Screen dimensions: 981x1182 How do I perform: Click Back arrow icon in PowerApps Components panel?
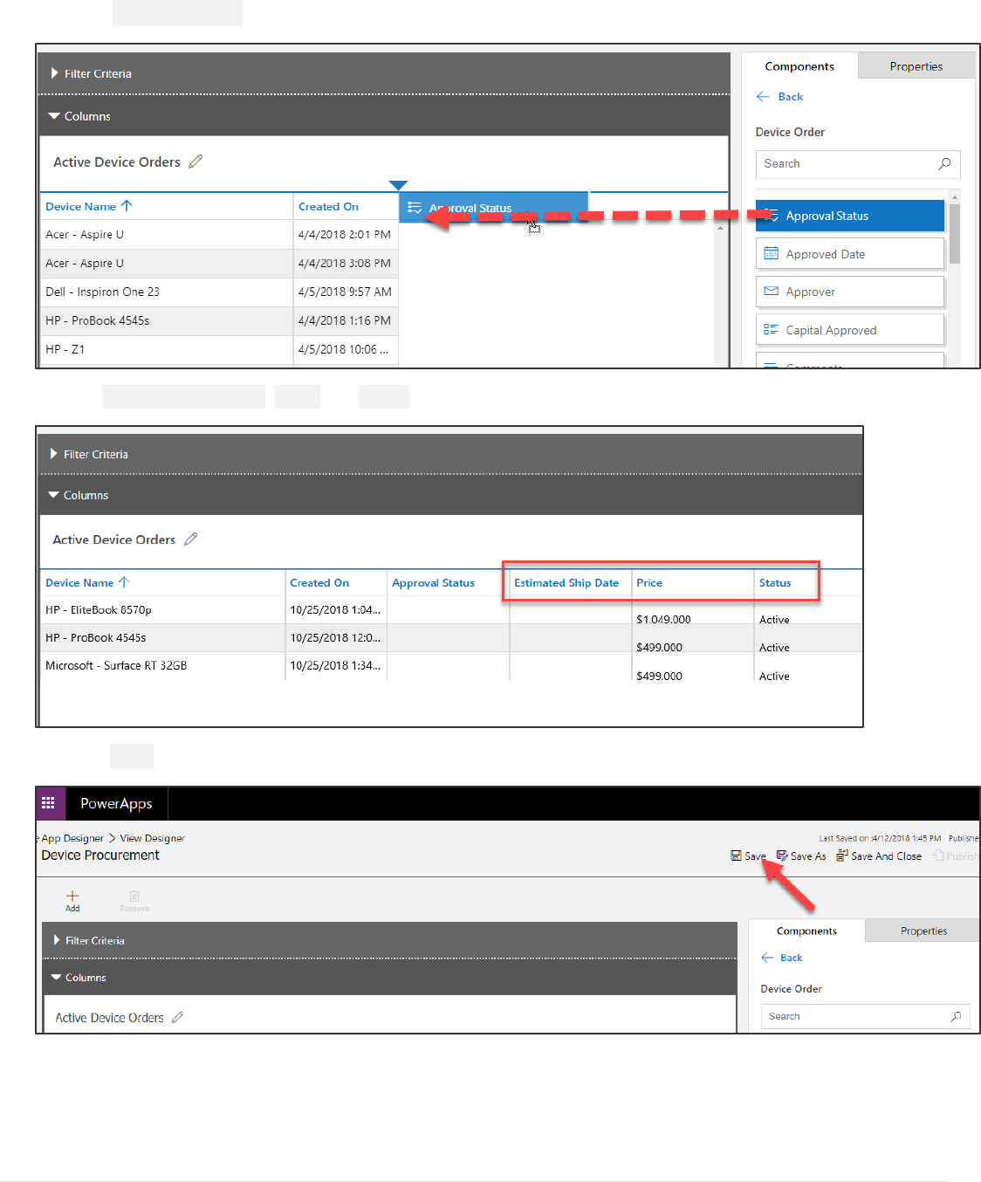pos(767,958)
